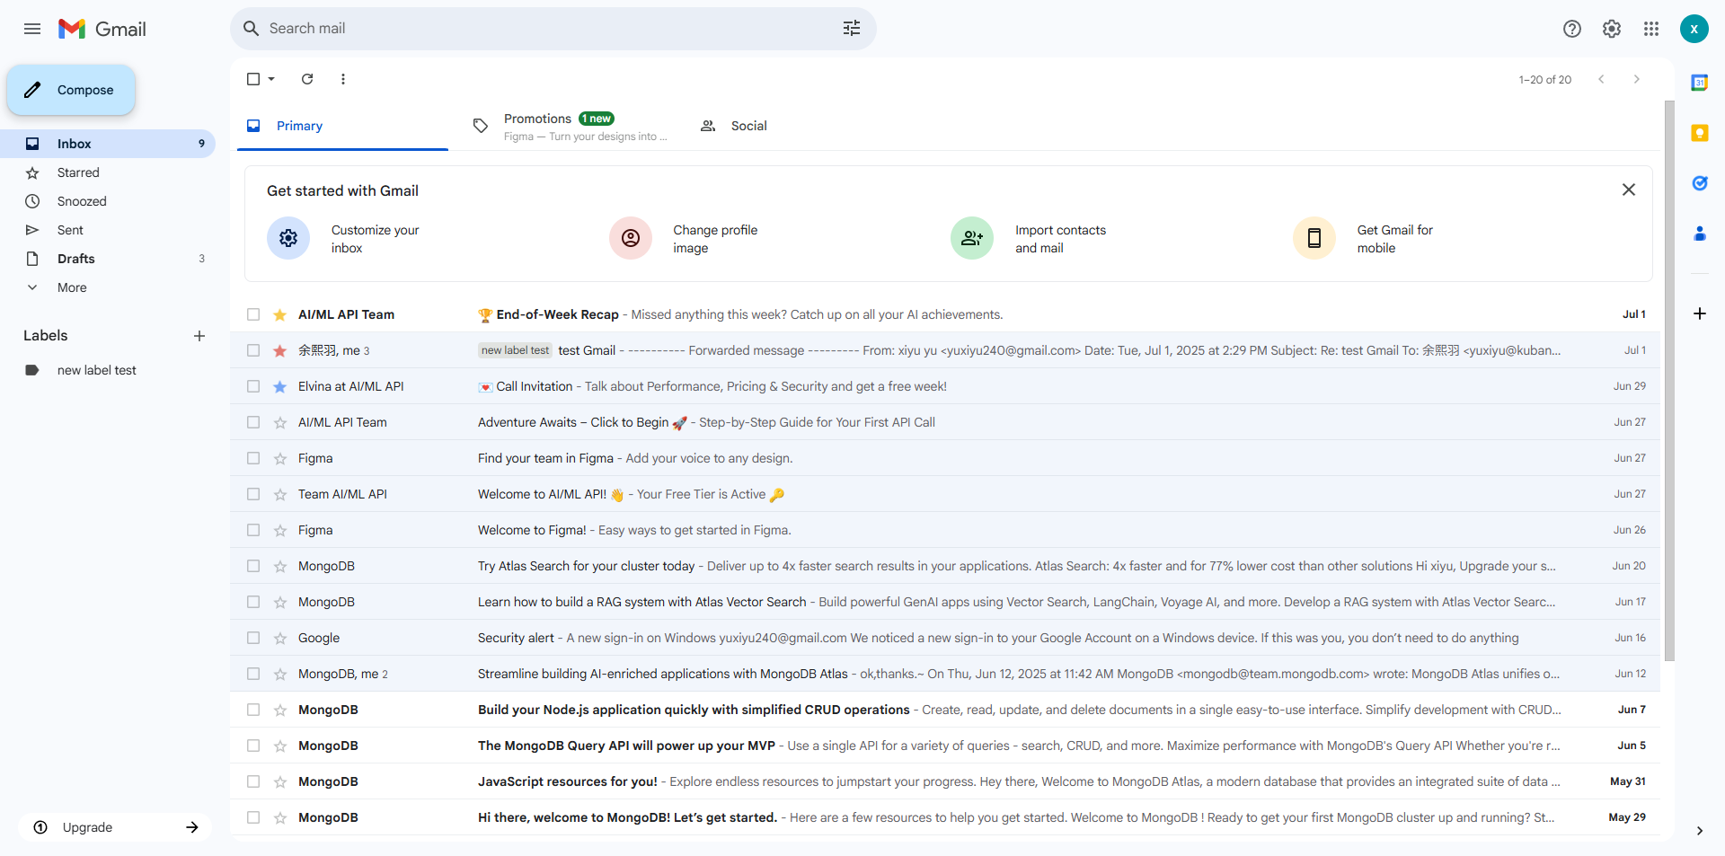Image resolution: width=1725 pixels, height=856 pixels.
Task: Compose a new email
Action: (71, 90)
